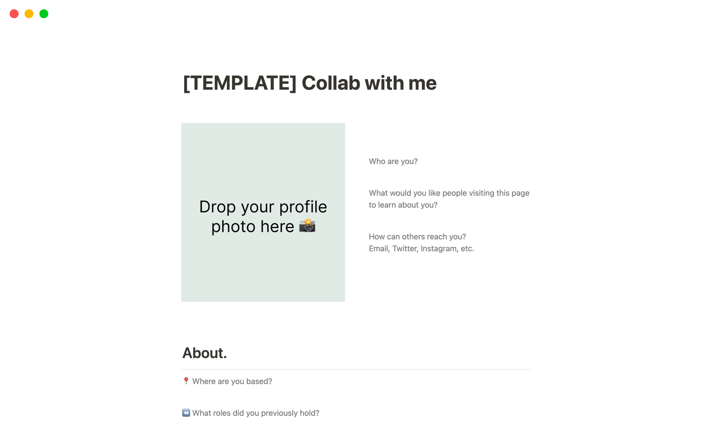
Task: Click "Collab with me" in the page title
Action: pos(369,83)
